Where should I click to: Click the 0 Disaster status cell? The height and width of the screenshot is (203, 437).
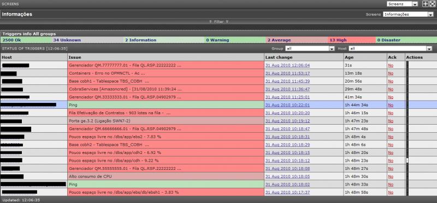406,40
